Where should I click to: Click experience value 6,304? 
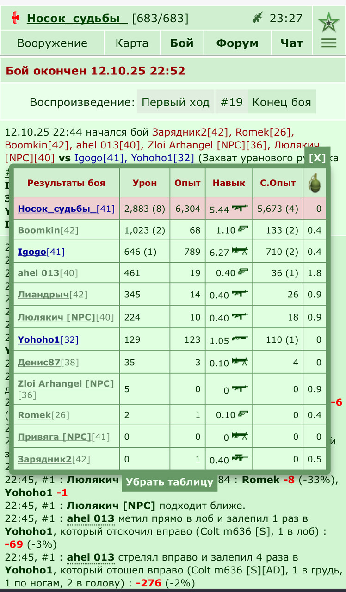click(188, 209)
